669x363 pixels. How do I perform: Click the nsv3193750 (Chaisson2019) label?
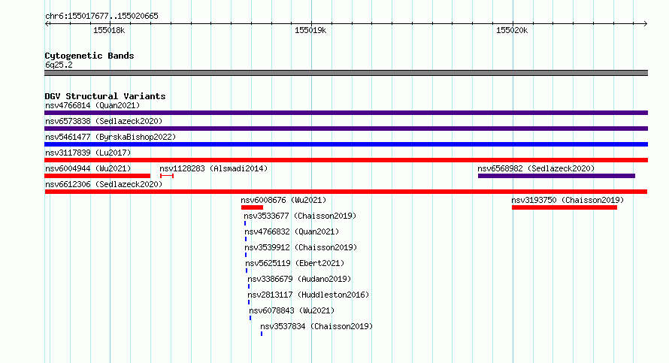568,200
